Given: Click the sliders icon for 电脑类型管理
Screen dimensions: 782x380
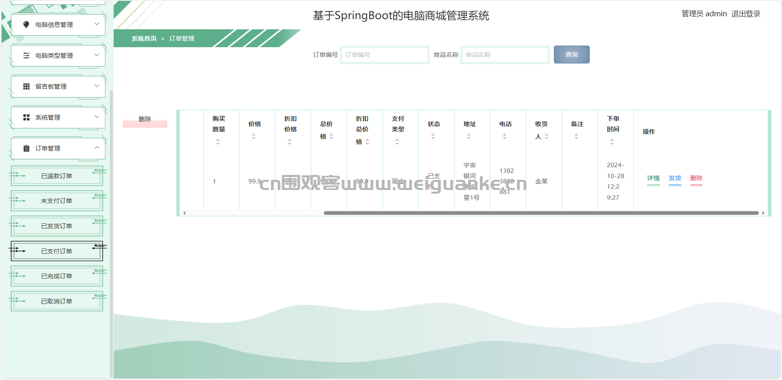Looking at the screenshot, I should (x=26, y=55).
